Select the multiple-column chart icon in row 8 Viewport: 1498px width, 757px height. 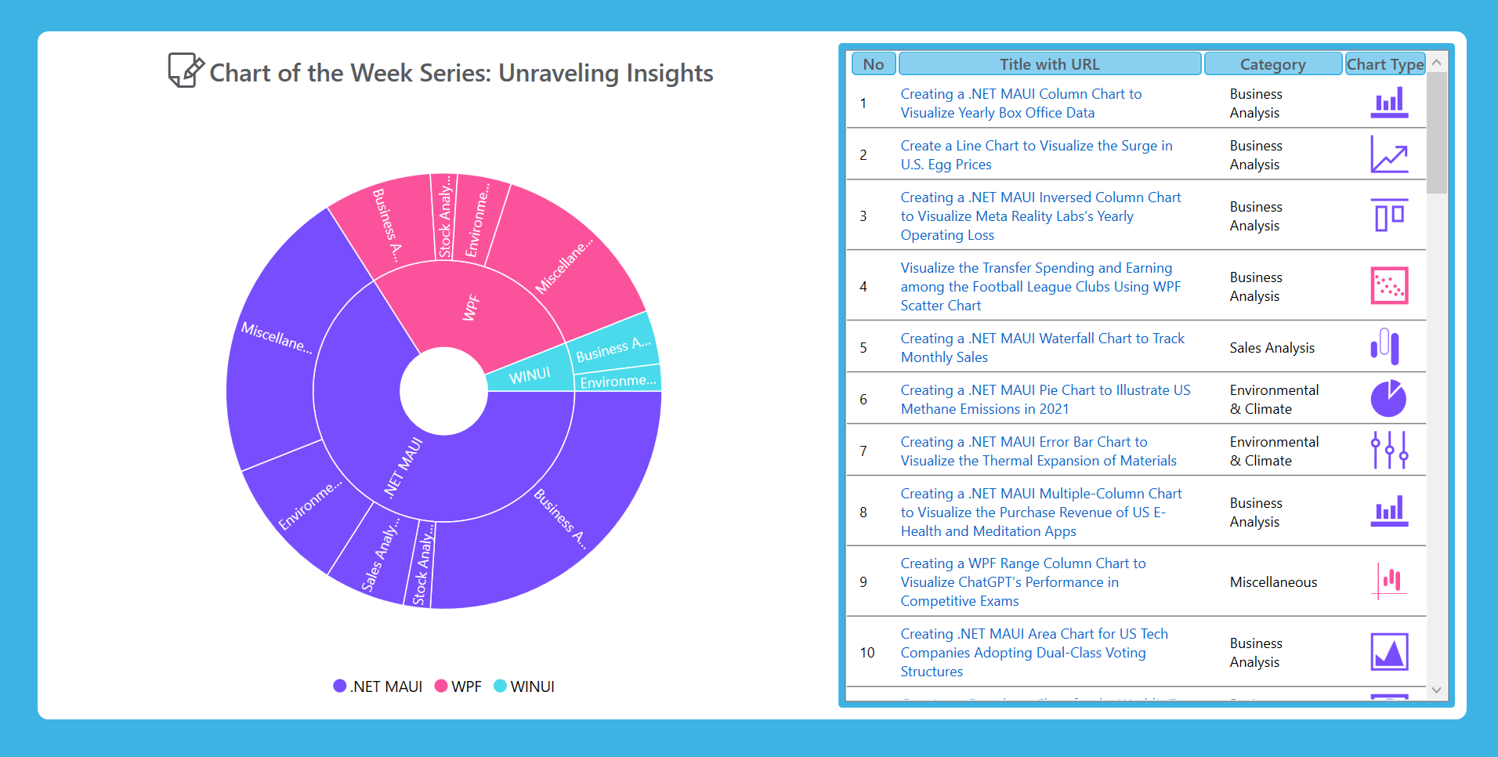coord(1388,512)
